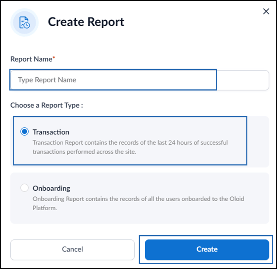Click the Transaction Report description text
Viewport: 277px width, 269px height.
click(x=130, y=147)
